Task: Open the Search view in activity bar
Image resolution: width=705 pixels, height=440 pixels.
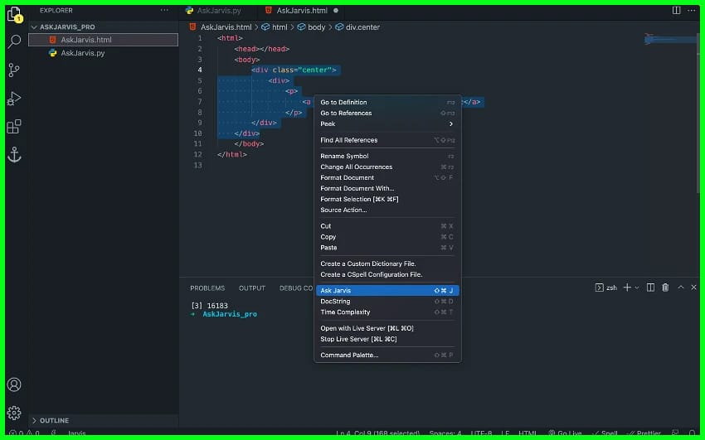Action: (14, 41)
